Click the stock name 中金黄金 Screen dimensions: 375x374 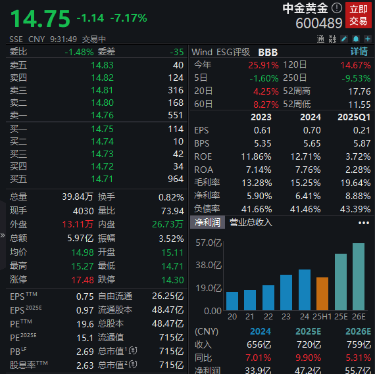tap(305, 9)
